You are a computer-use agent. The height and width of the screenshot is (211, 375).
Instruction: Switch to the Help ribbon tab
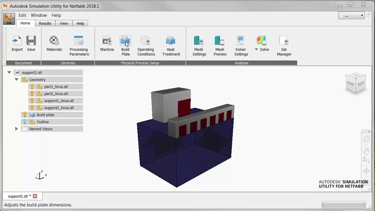click(x=80, y=23)
